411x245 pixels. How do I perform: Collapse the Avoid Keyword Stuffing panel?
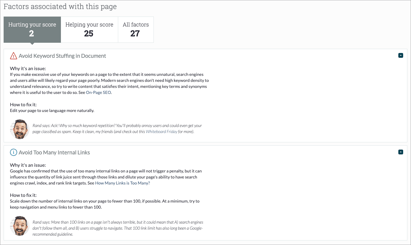click(401, 55)
